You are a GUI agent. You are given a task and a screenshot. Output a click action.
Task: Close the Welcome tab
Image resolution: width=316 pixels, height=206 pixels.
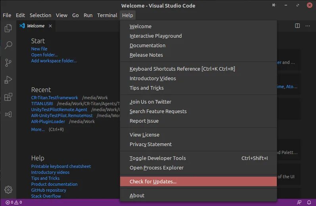pos(50,26)
